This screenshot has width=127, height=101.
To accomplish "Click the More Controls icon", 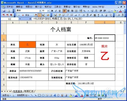I will click(x=111, y=15).
